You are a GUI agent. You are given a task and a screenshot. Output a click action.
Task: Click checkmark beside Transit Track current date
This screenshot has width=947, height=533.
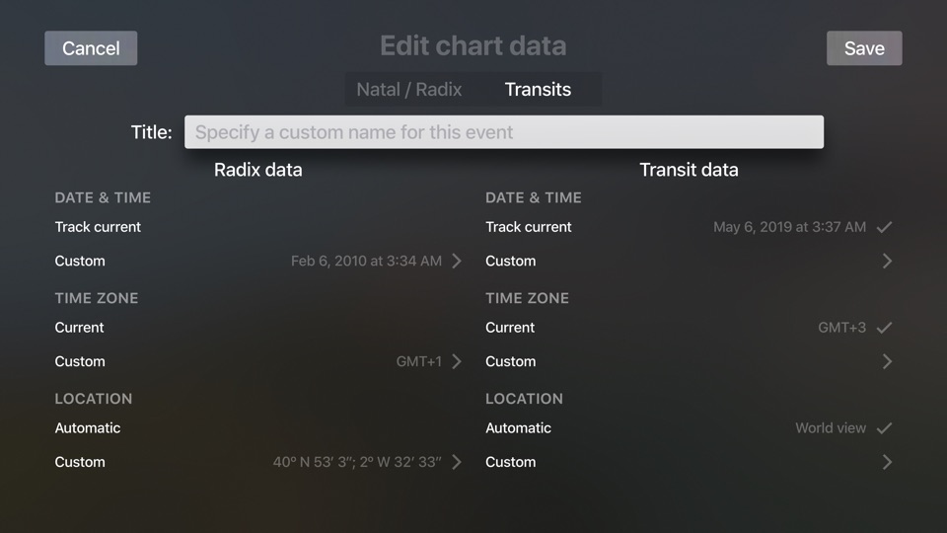pos(884,227)
